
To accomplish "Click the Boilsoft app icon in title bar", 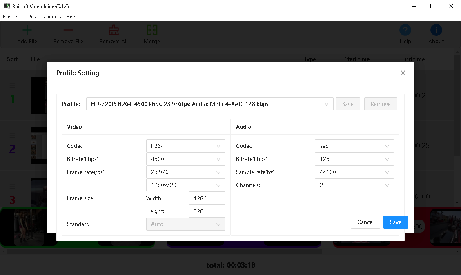I will pyautogui.click(x=7, y=6).
